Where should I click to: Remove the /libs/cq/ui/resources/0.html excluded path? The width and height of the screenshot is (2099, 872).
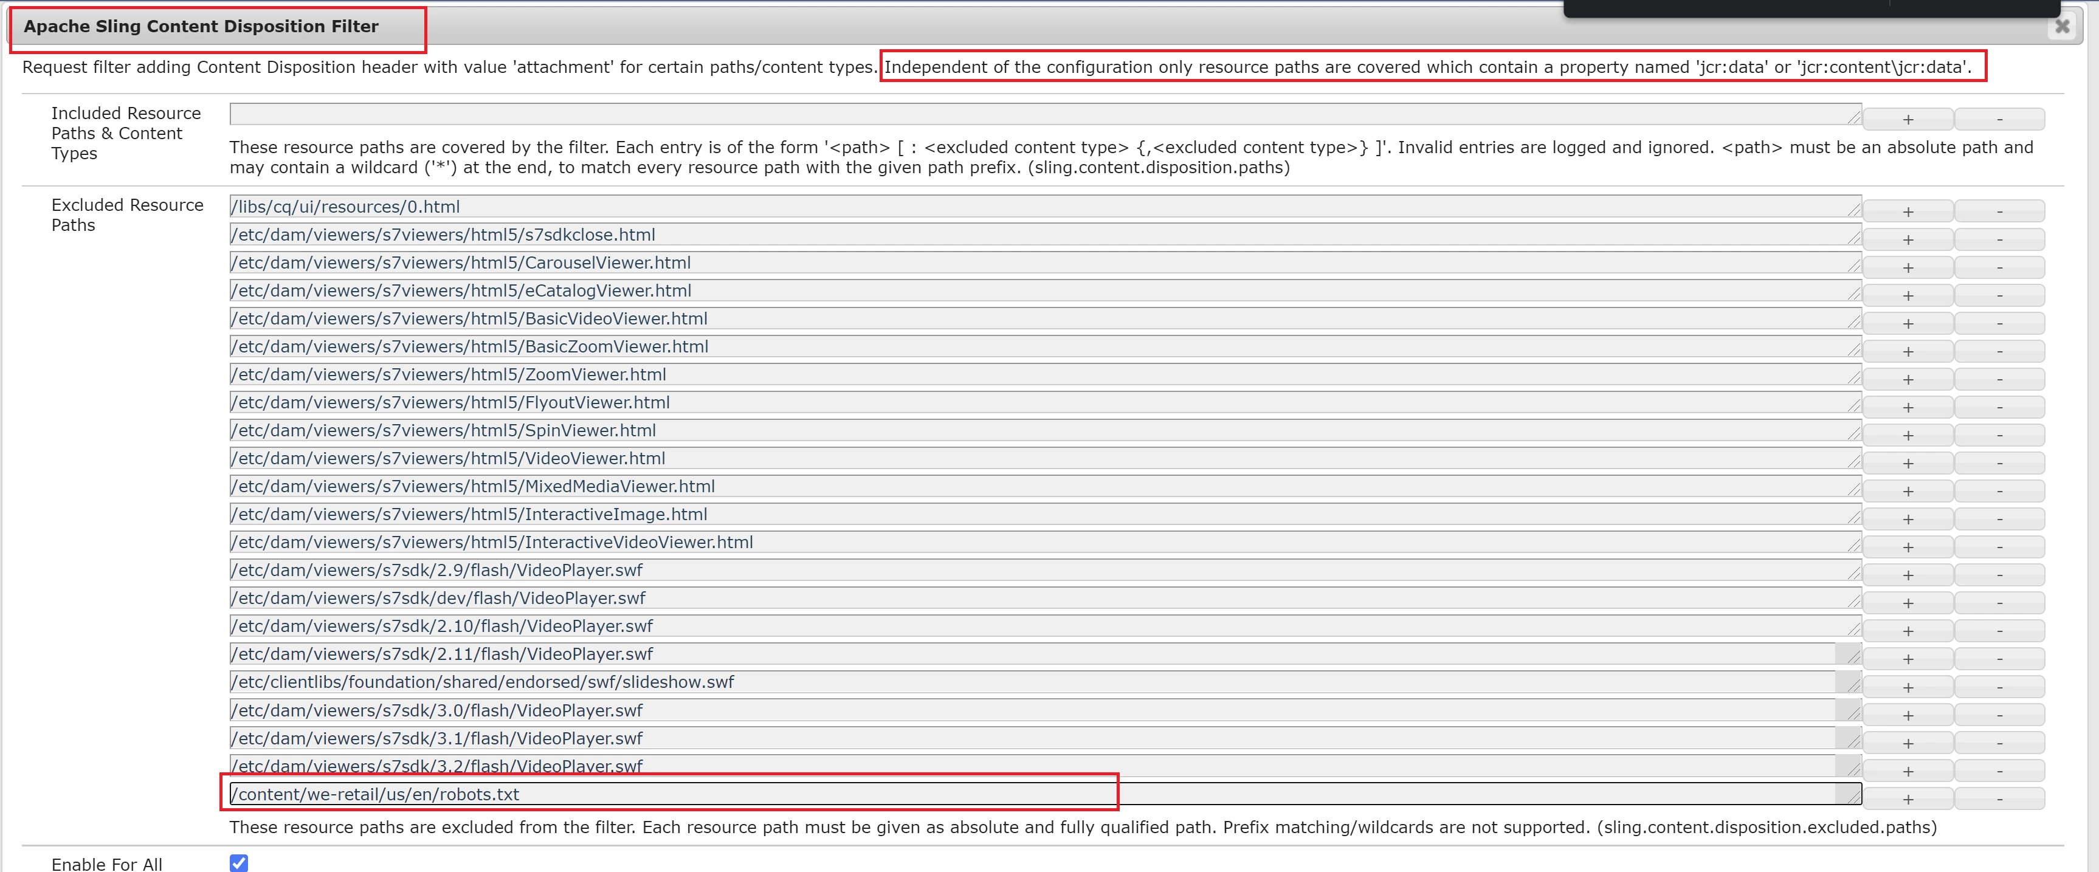pyautogui.click(x=1999, y=211)
